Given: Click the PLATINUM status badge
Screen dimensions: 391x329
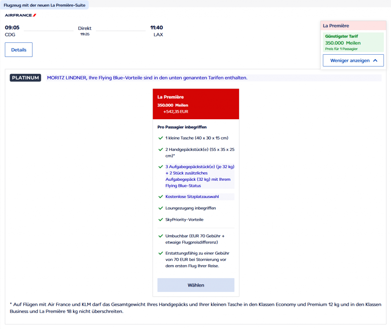Looking at the screenshot, I should 25,78.
